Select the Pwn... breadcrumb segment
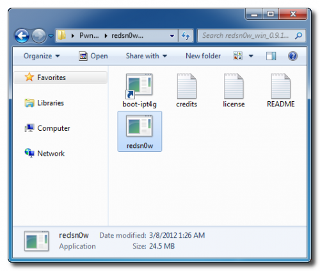 89,35
